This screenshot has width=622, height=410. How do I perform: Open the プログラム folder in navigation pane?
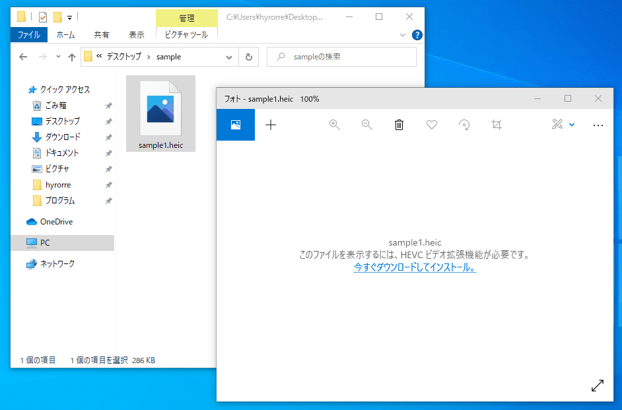pyautogui.click(x=60, y=201)
